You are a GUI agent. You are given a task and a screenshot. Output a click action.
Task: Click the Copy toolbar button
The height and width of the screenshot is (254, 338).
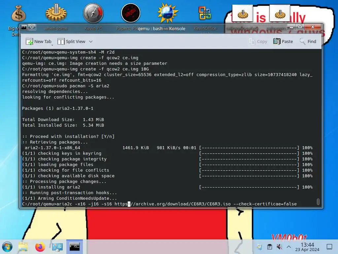[x=258, y=41]
